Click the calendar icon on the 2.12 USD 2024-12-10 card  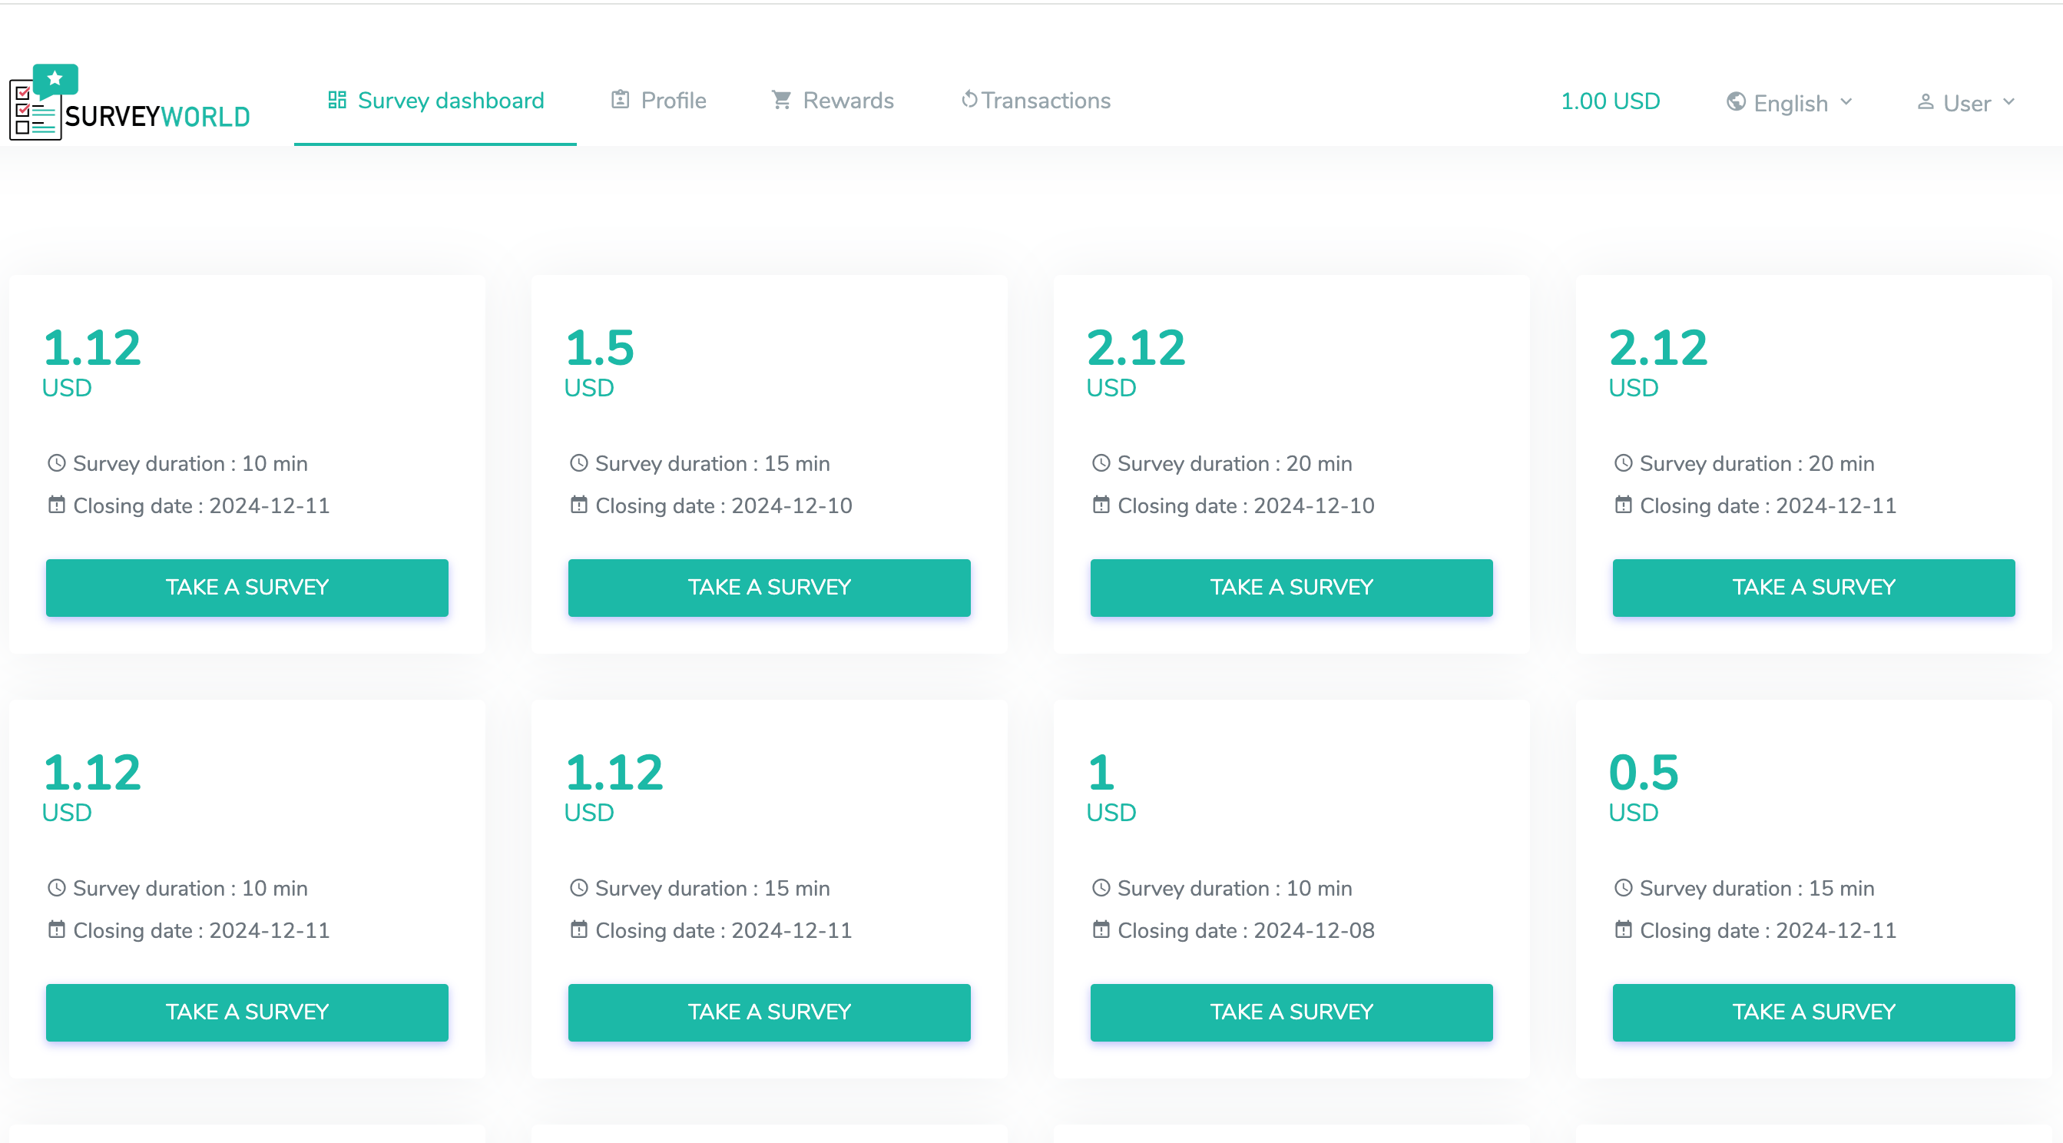point(1101,505)
